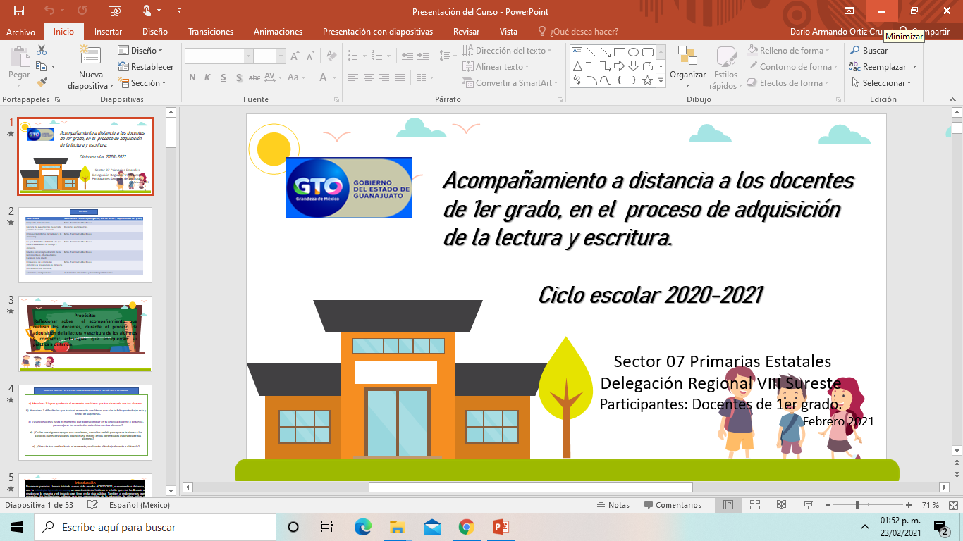Toggle the Notas pane in status bar
Viewport: 963px width, 541px height.
tap(613, 505)
